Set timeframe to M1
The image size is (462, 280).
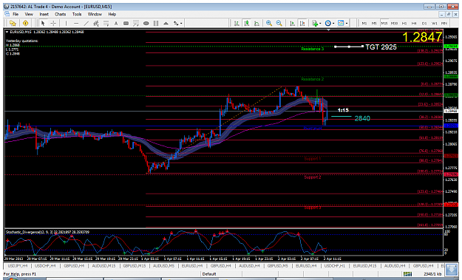coord(364,23)
